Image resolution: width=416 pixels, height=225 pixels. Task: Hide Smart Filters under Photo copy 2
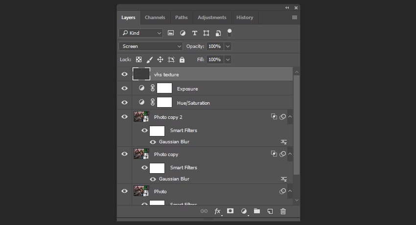pos(144,131)
